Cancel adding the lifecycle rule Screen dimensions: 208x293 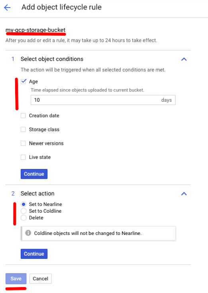40,279
